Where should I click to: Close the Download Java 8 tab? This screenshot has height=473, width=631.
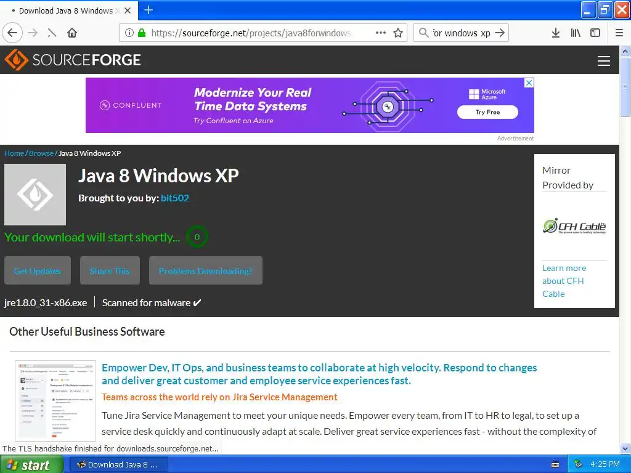click(x=128, y=10)
